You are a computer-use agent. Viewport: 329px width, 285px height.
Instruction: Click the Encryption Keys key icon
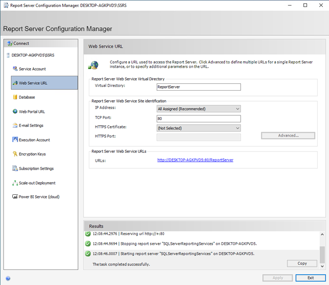point(15,154)
